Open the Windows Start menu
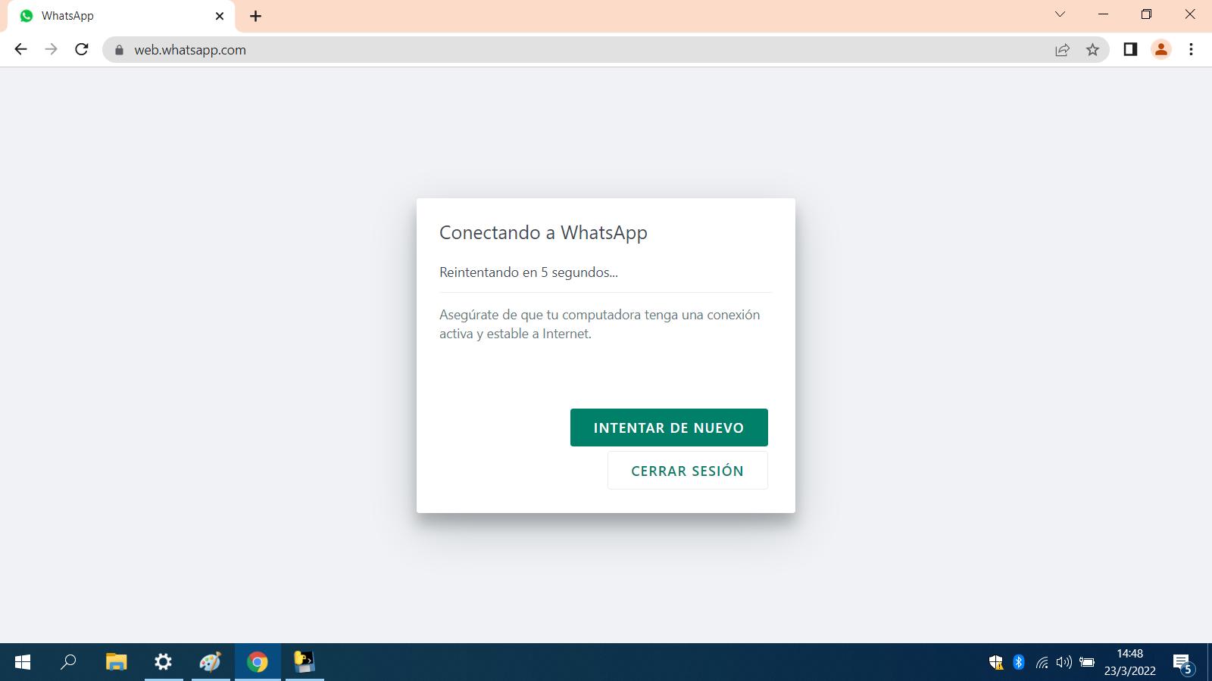Screen dimensions: 1212x681 coord(23,662)
